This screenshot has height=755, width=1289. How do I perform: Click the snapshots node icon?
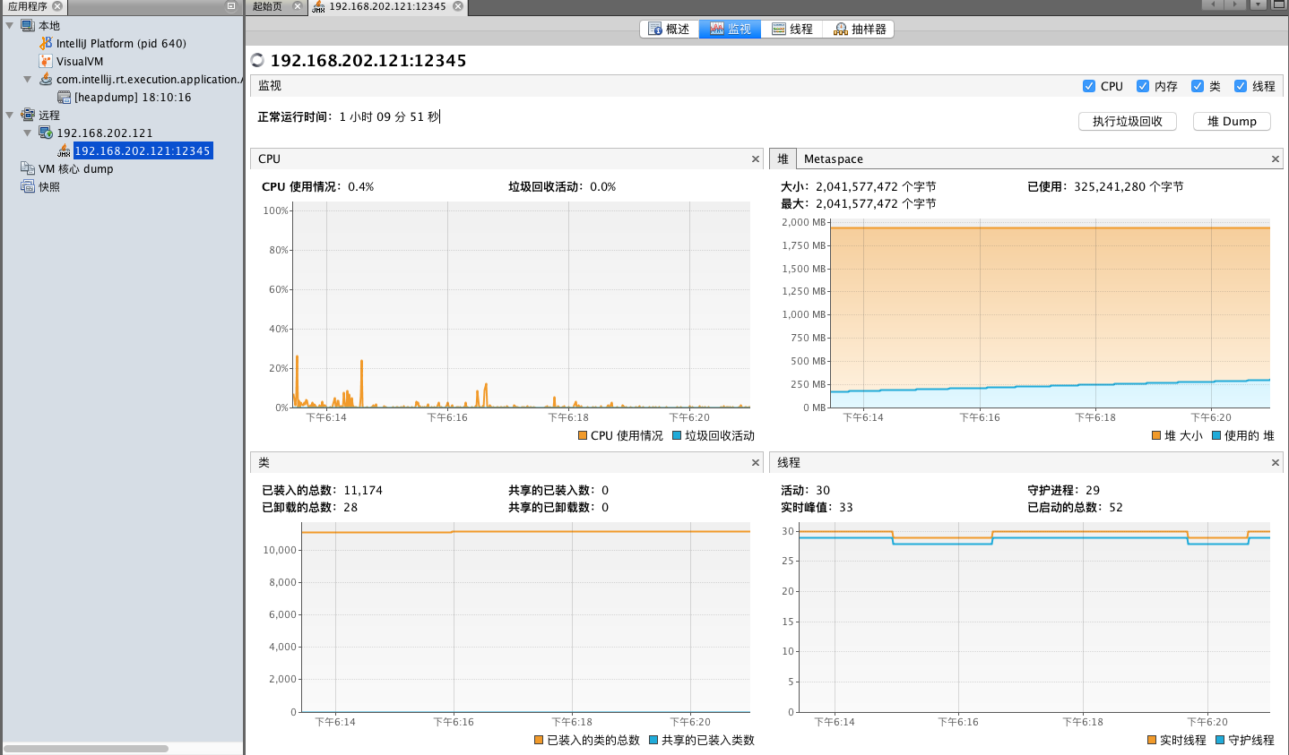28,186
